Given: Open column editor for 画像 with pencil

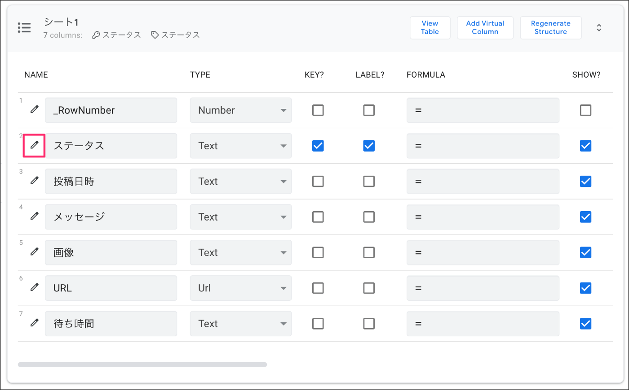Looking at the screenshot, I should pyautogui.click(x=35, y=252).
